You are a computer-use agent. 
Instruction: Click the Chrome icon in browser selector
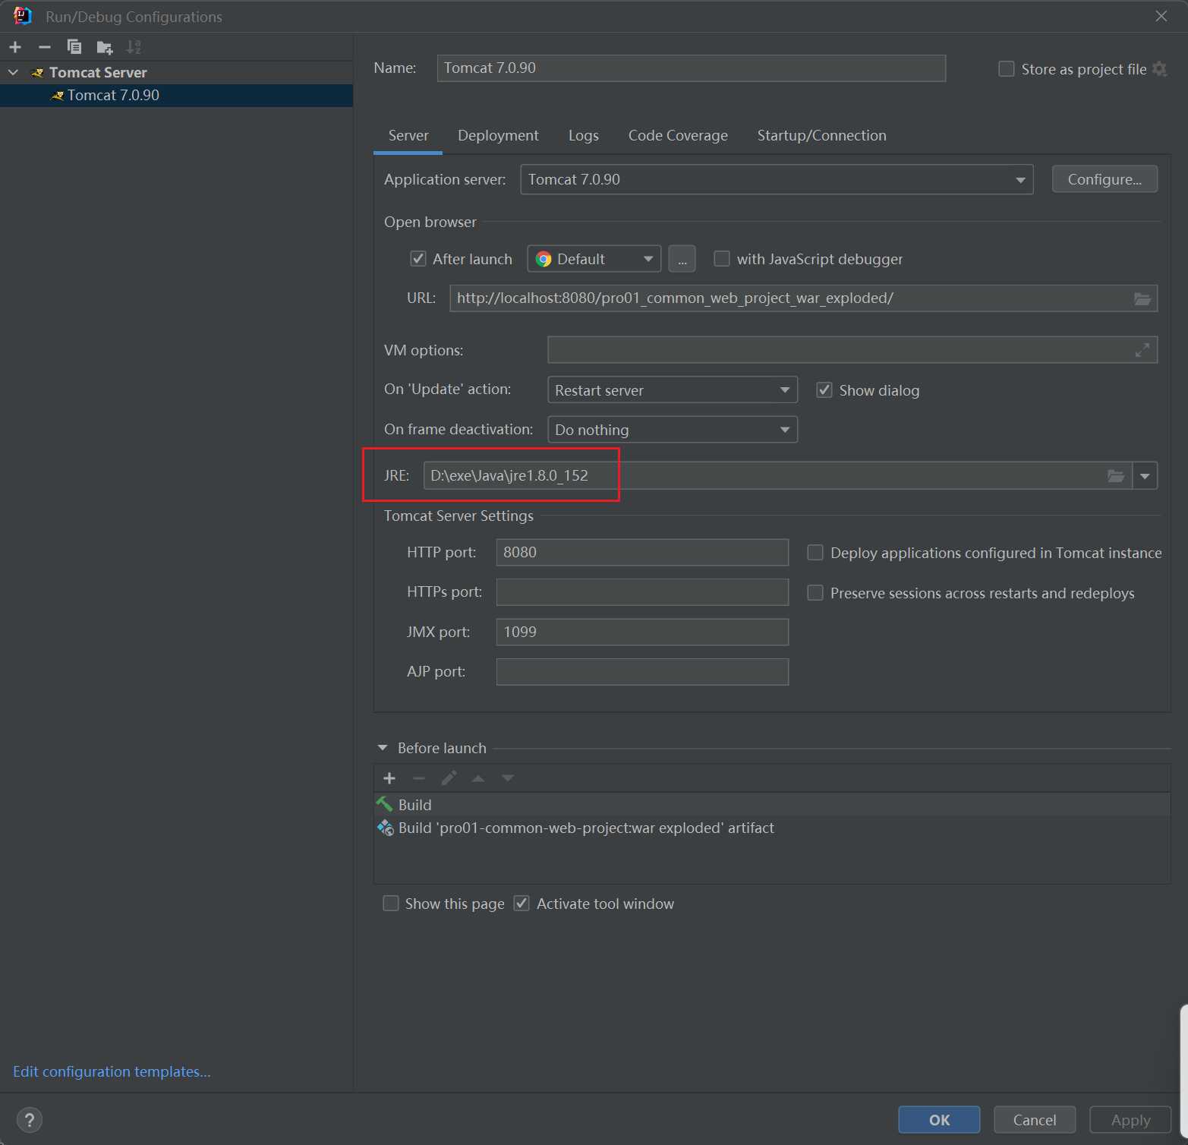[544, 260]
